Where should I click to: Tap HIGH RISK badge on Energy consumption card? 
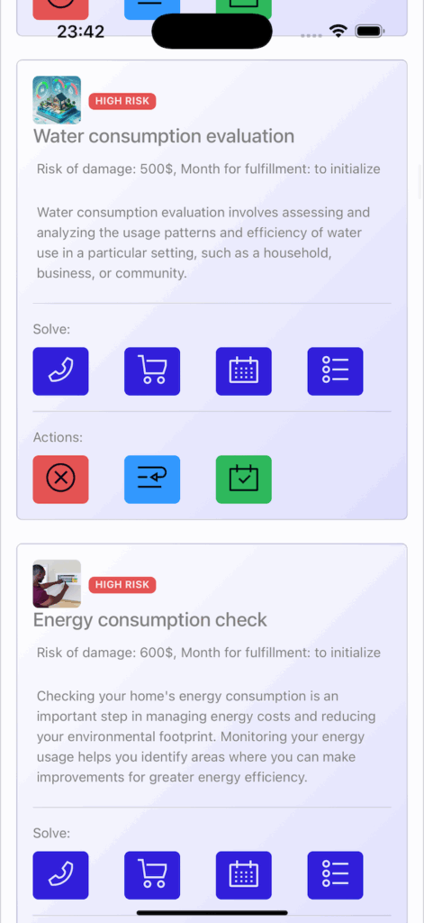click(122, 585)
